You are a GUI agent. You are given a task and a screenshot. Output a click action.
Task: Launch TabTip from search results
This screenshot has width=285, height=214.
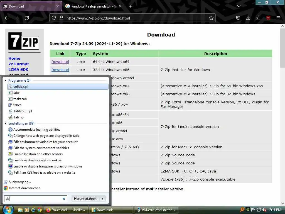pyautogui.click(x=58, y=117)
